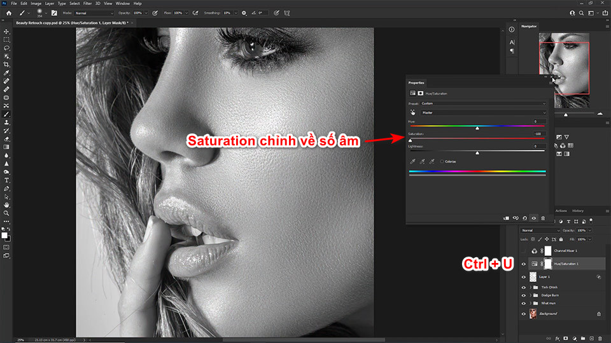Screen dimensions: 611x343
Task: Hide Layer 1 visibility eye
Action: pos(523,277)
